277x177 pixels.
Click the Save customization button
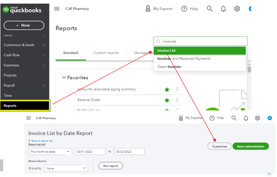[x=250, y=146]
